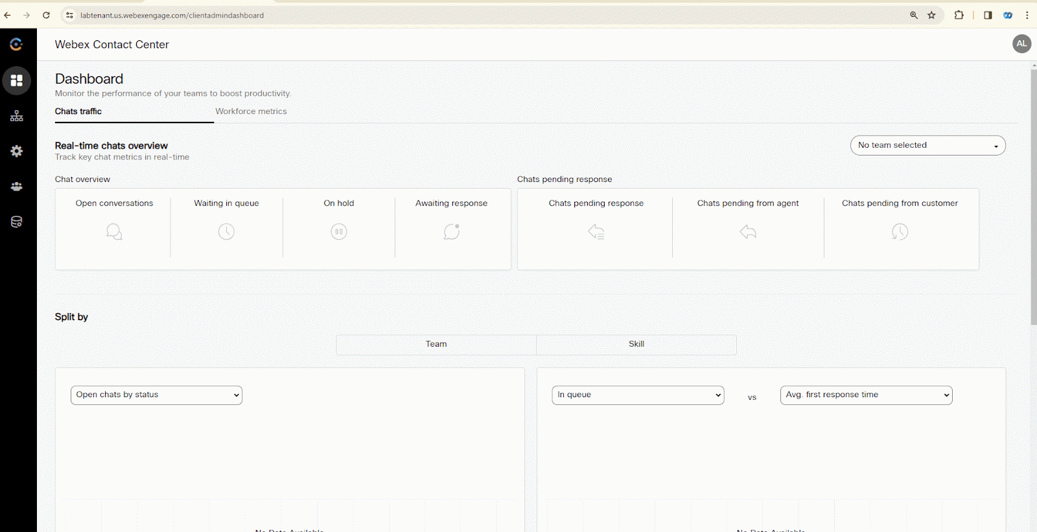
Task: Open the Dashboard sidebar icon
Action: coord(17,80)
